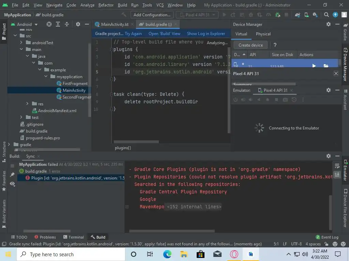Open the Device Manager toolbar icon

(x=306, y=15)
